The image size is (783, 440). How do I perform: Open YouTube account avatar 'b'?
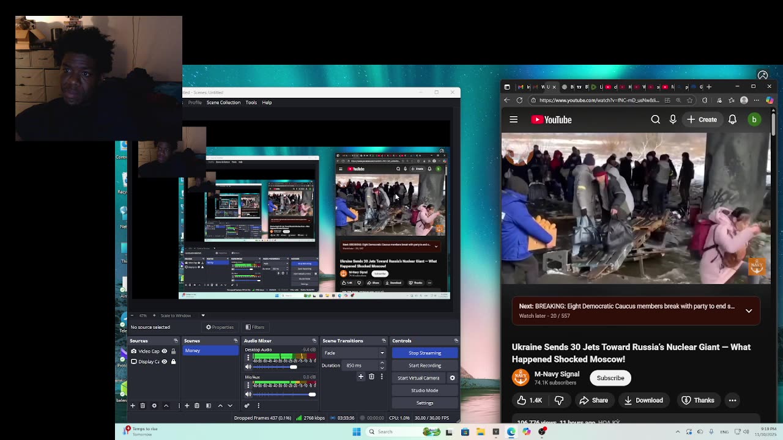pyautogui.click(x=754, y=120)
